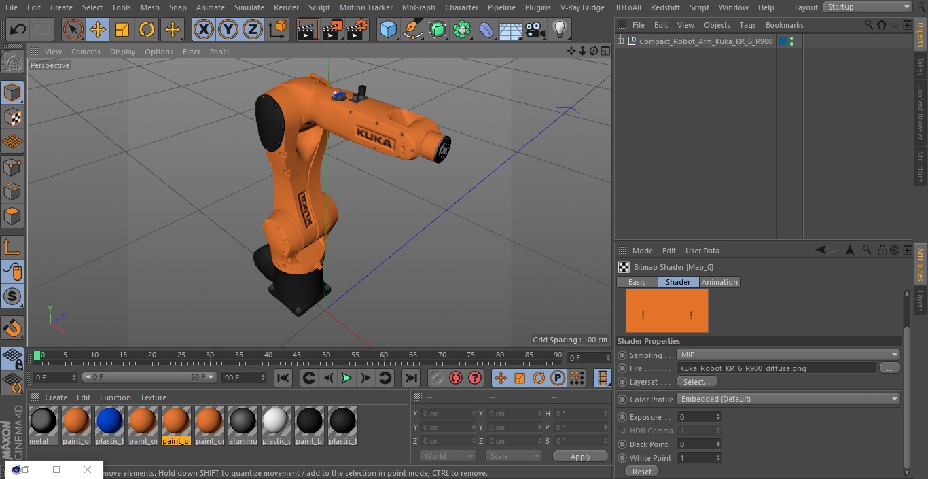Toggle Autokeying button

coord(456,378)
